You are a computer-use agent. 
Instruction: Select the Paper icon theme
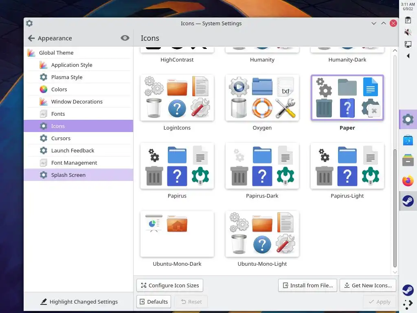tap(347, 98)
